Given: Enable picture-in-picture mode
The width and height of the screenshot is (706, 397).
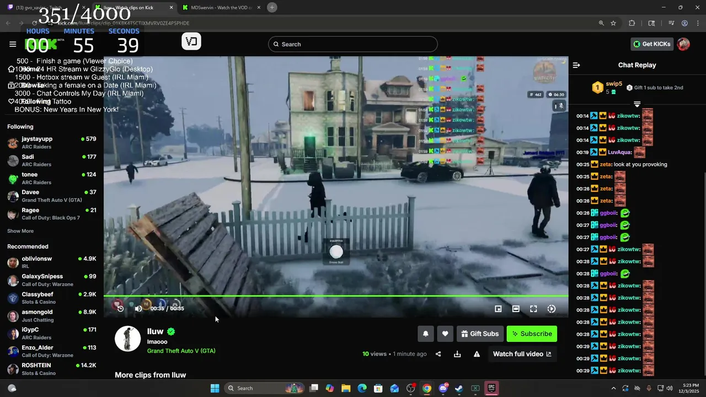Looking at the screenshot, I should (498, 309).
